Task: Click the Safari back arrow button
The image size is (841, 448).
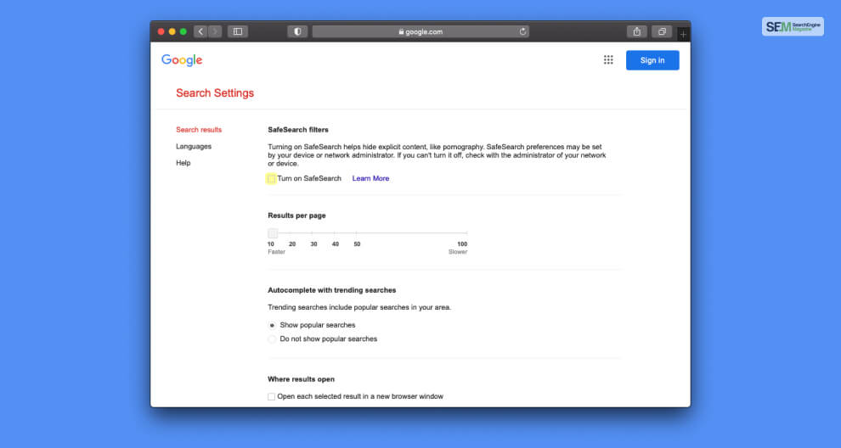Action: tap(200, 31)
